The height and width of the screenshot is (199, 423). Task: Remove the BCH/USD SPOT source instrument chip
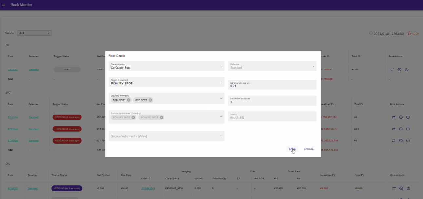162,117
